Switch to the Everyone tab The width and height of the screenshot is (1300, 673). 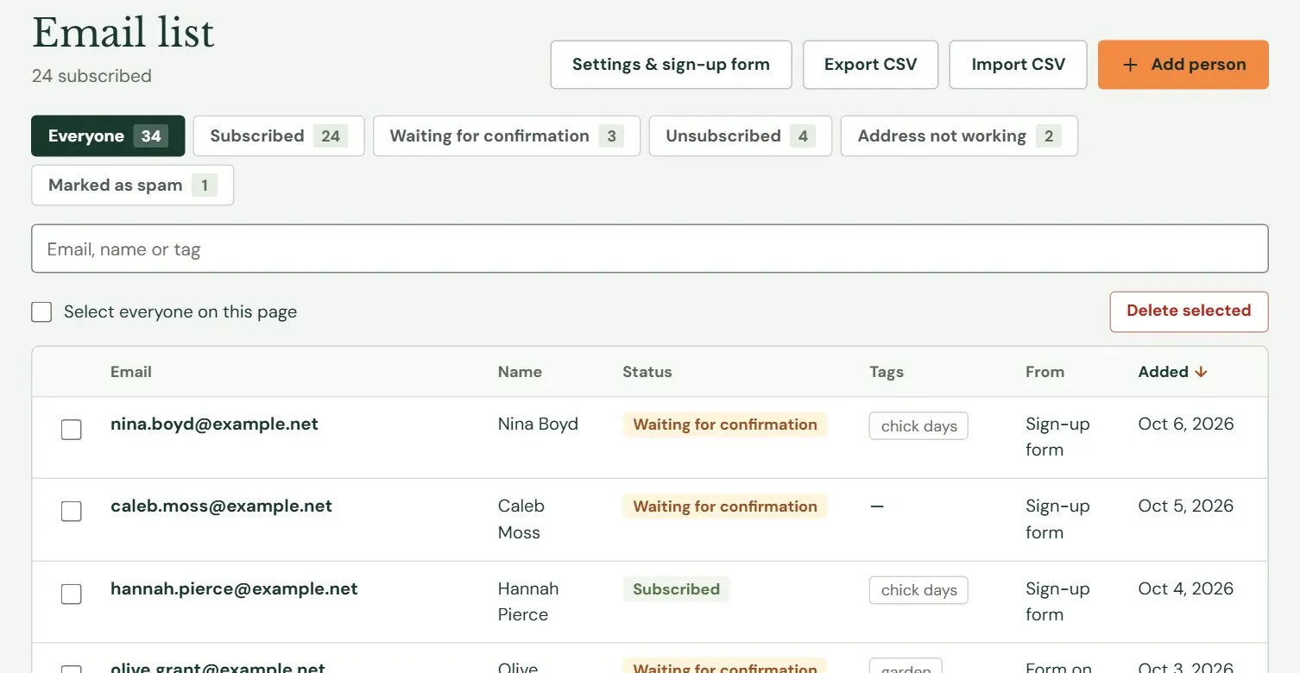tap(108, 136)
